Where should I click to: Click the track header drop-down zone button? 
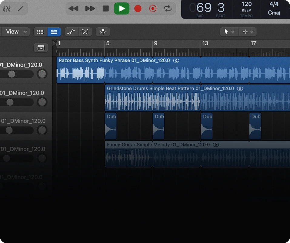pyautogui.click(x=41, y=48)
